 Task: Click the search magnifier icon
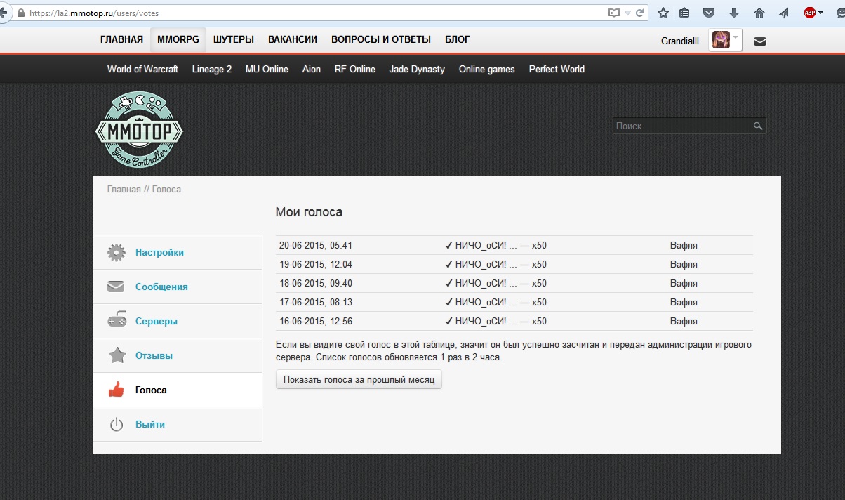pyautogui.click(x=758, y=126)
